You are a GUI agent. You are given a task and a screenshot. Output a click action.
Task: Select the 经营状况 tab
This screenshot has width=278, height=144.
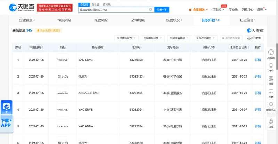(x=174, y=20)
